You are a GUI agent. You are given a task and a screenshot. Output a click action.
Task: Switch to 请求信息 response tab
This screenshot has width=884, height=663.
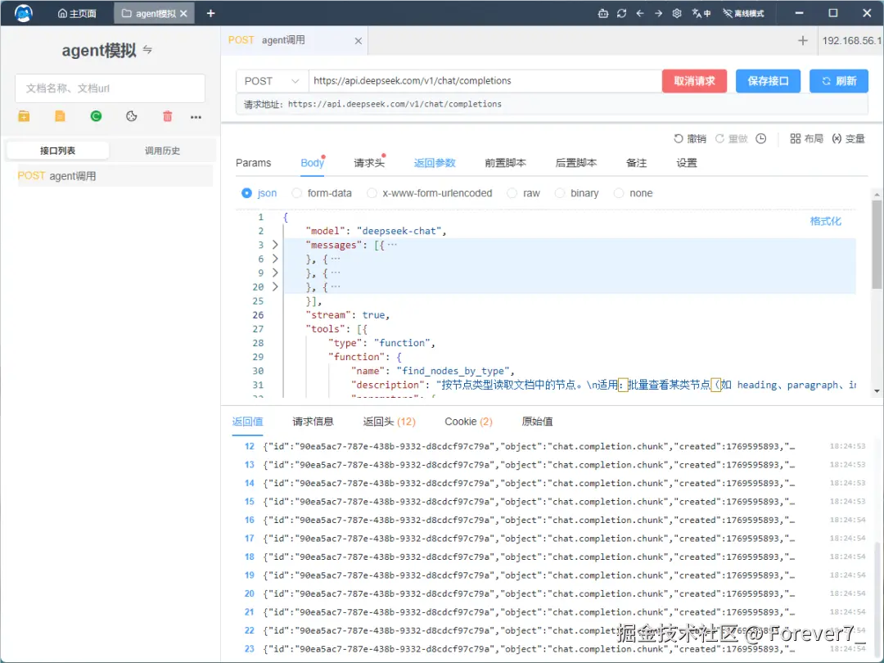(x=313, y=422)
